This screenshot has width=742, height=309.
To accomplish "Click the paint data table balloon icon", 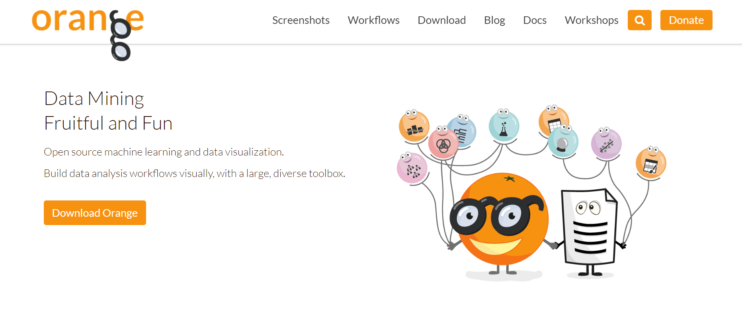I will coord(650,165).
